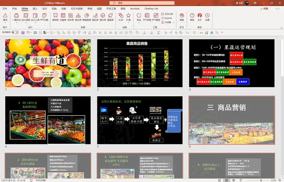
Task: Click the 中文(中国) language indicator
Action: [x=41, y=180]
